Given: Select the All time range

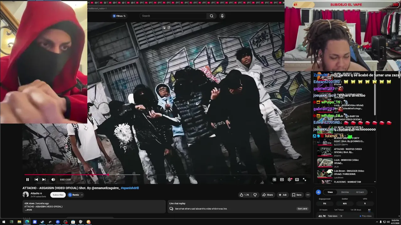Looking at the screenshot, I should point(369,210).
